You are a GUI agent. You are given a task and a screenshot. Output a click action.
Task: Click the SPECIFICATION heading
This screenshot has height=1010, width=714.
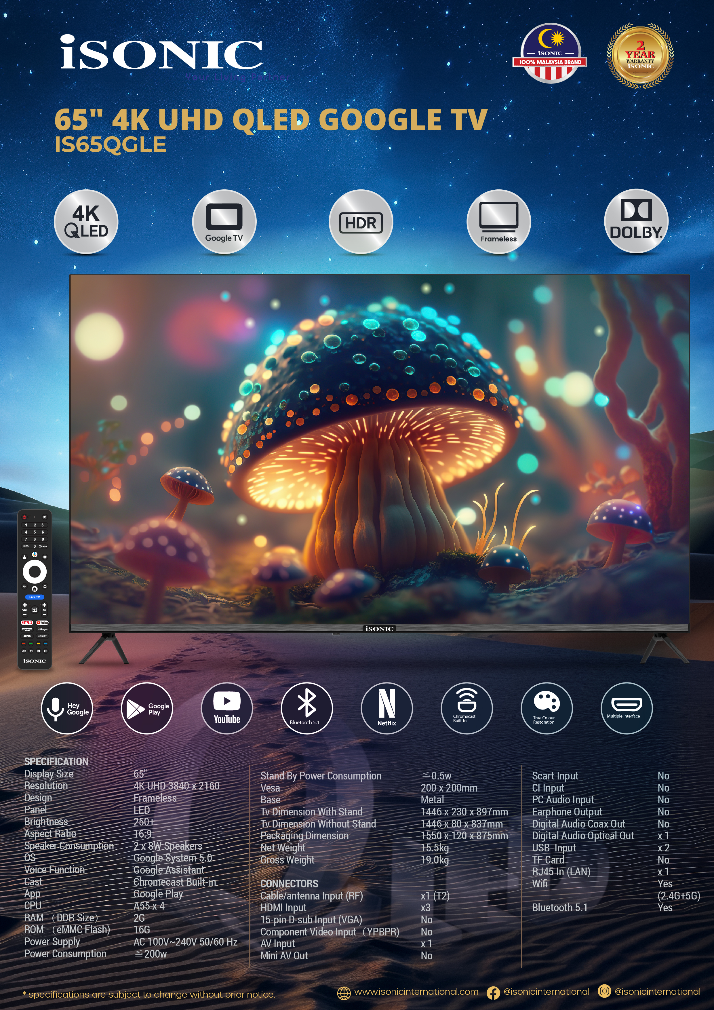click(56, 762)
